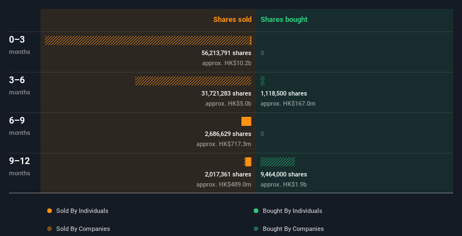Click the small green 3–6 months bought bar

(262, 81)
